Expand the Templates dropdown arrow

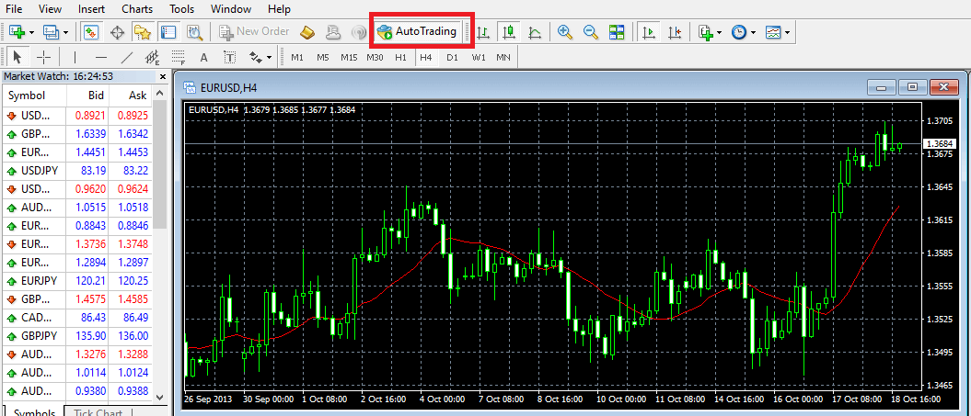(x=787, y=31)
